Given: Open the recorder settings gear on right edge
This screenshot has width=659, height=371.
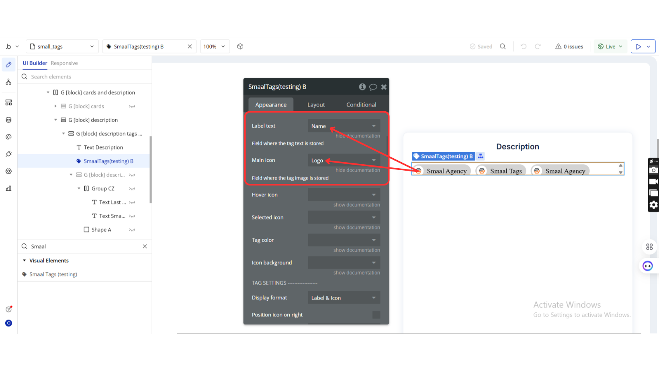Looking at the screenshot, I should point(654,205).
